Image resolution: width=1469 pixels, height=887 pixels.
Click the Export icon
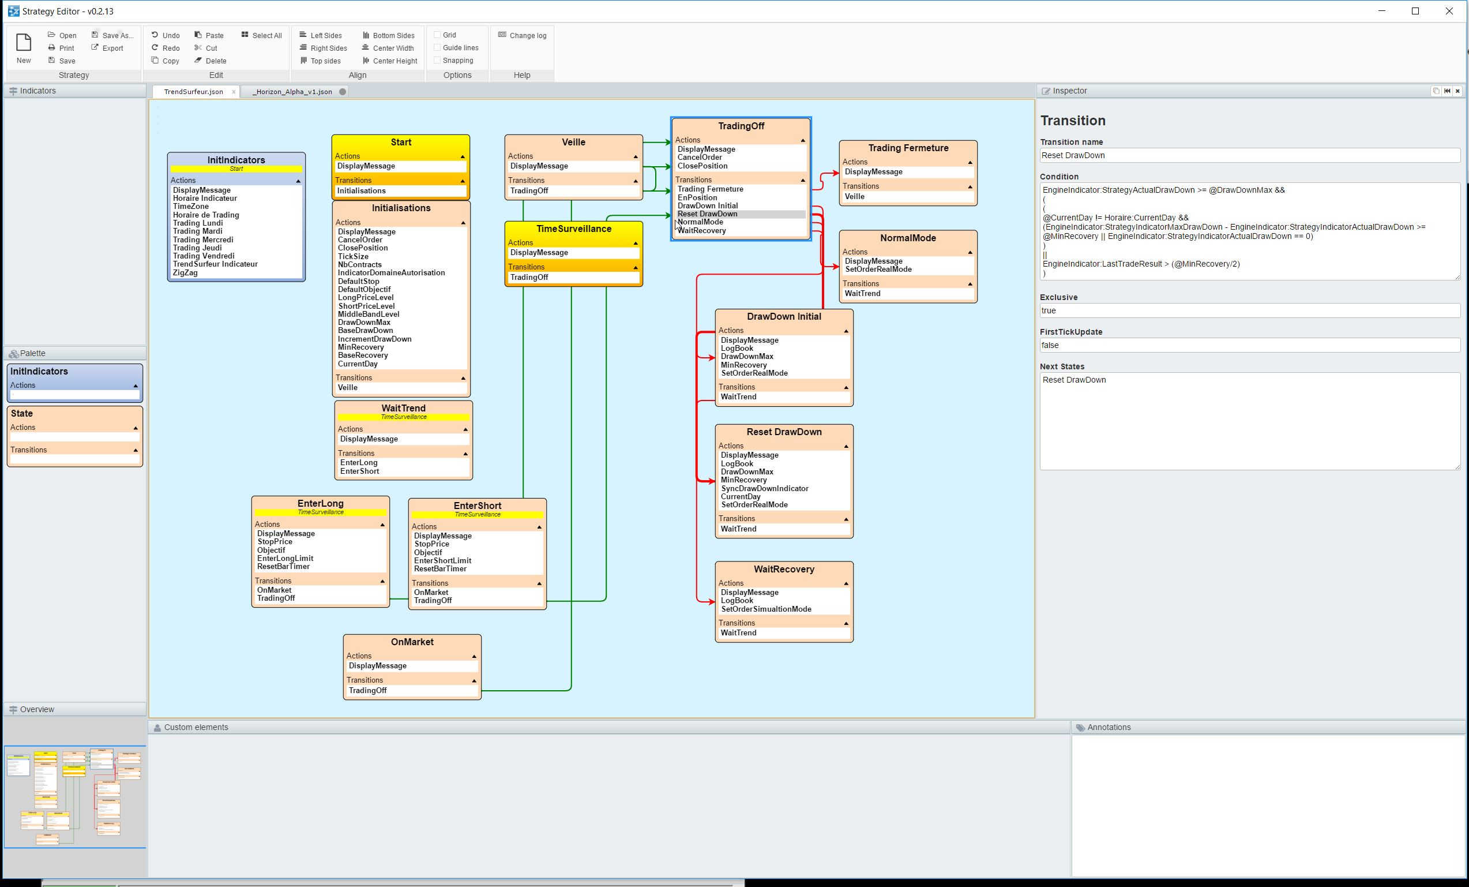[95, 48]
